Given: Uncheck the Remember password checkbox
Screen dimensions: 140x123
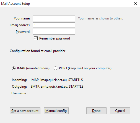Looking at the screenshot, I should point(36,38).
